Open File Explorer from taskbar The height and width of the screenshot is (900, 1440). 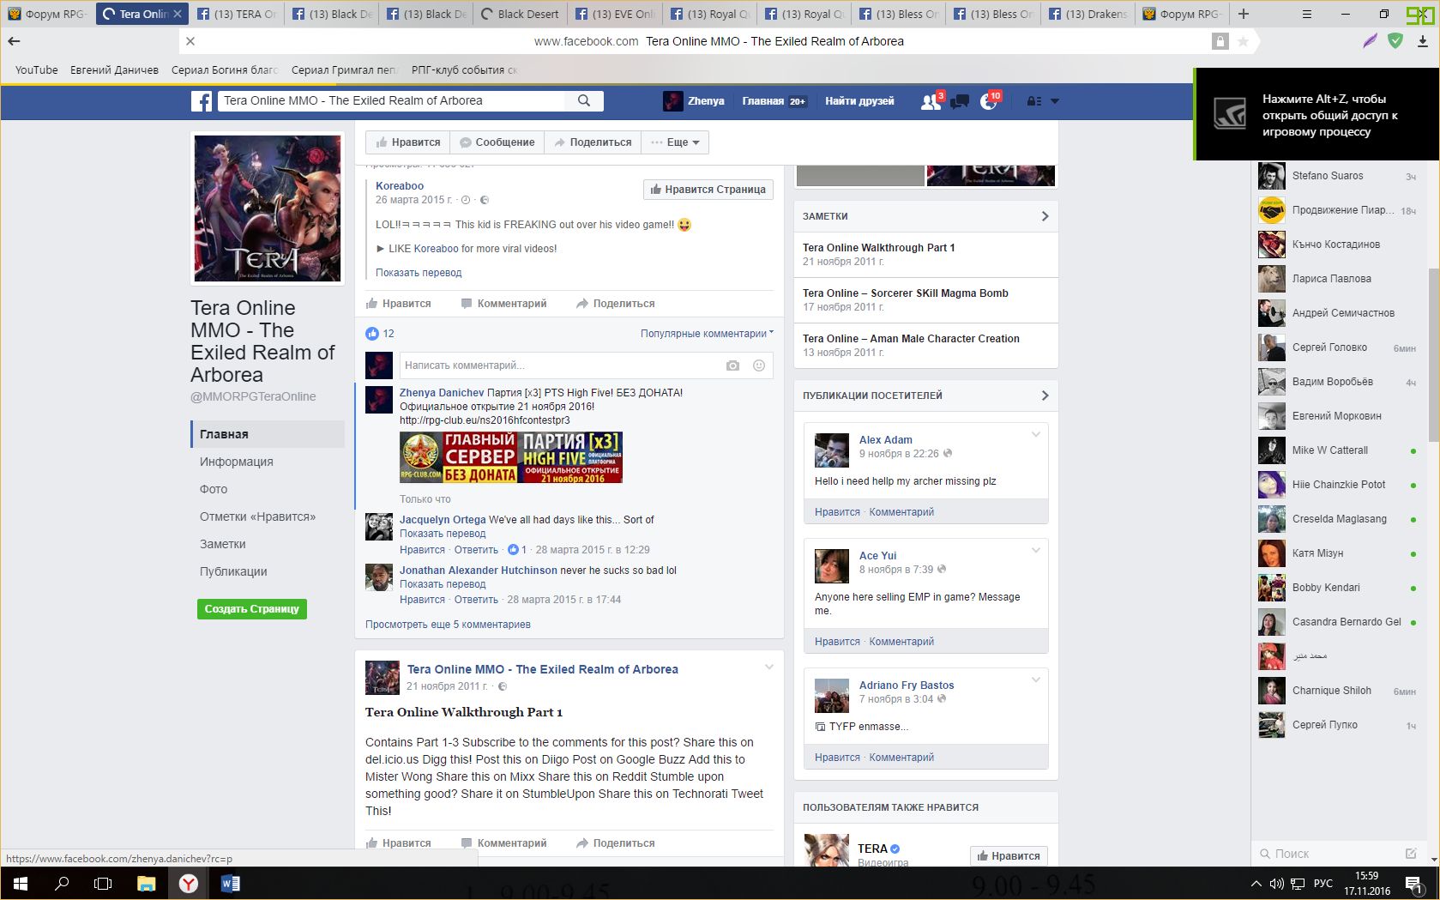(147, 883)
